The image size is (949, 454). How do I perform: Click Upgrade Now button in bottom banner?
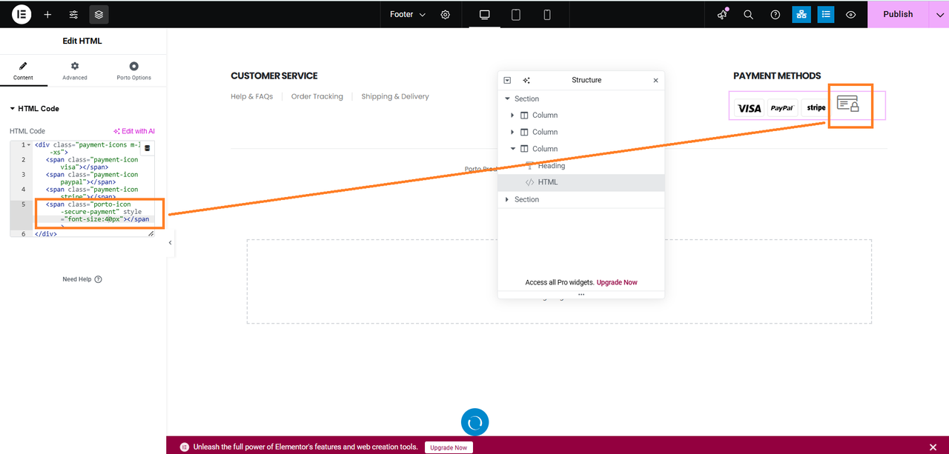(x=449, y=447)
